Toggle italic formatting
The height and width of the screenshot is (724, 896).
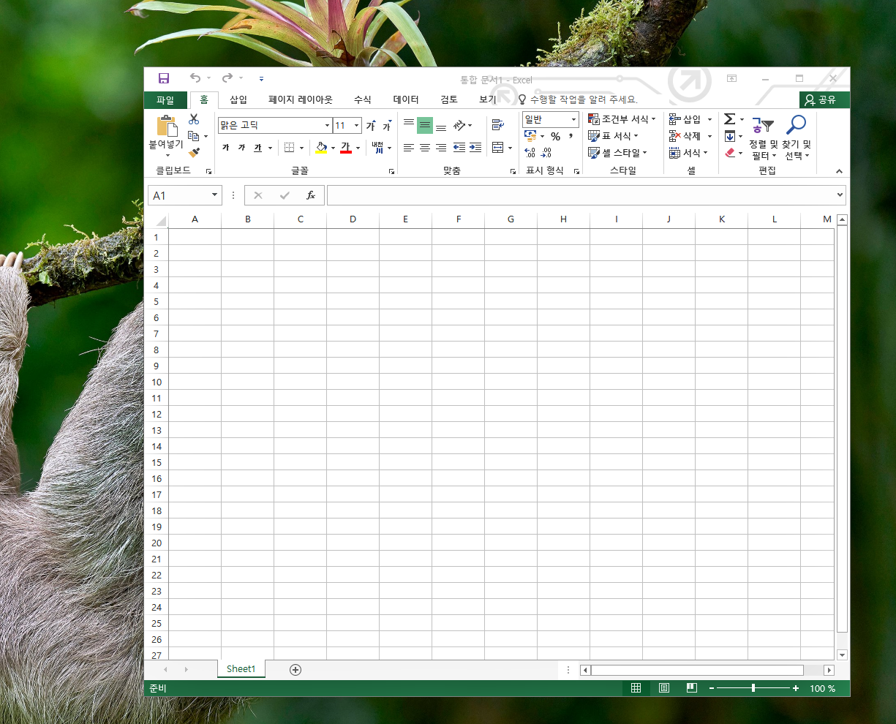click(x=241, y=148)
